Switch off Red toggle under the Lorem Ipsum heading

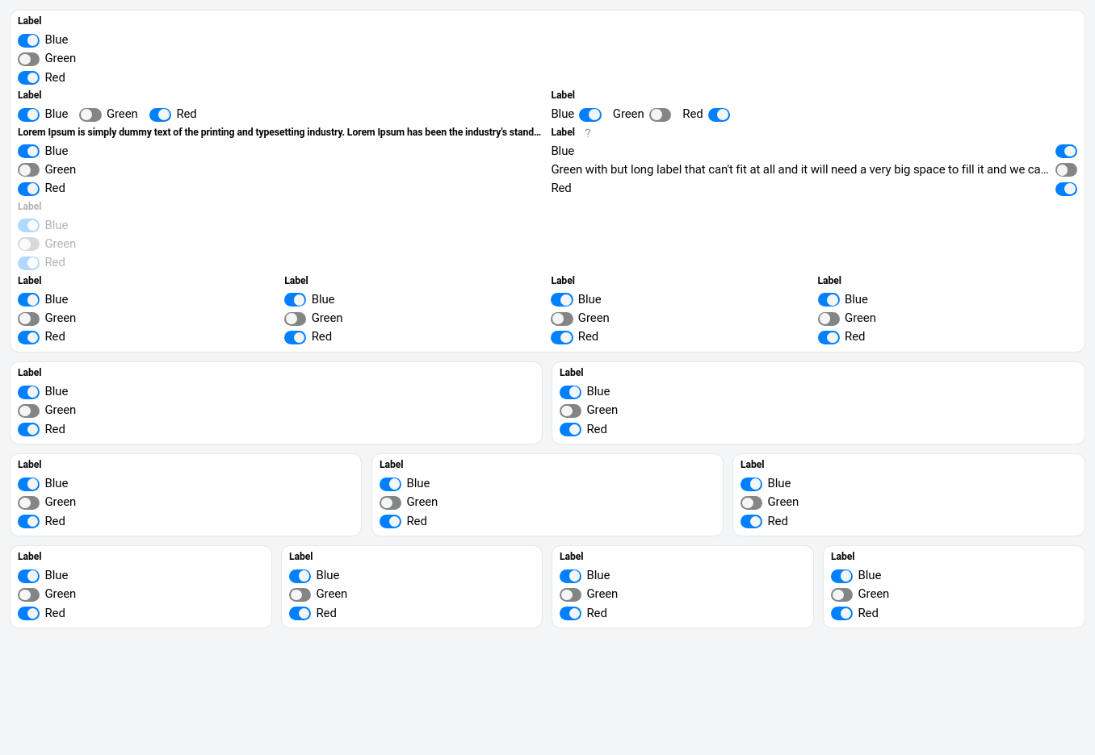tap(29, 189)
